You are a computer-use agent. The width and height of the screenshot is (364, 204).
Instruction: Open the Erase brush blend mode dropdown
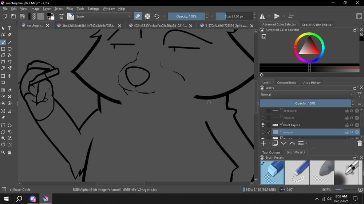coord(103,16)
